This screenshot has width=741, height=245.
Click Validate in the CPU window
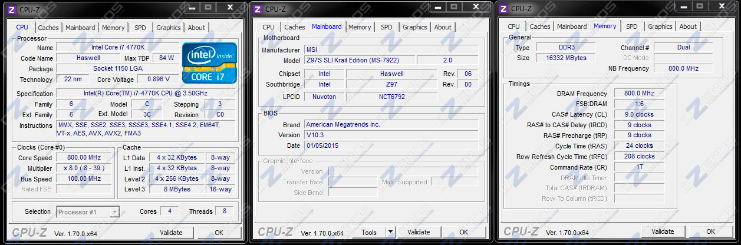pyautogui.click(x=172, y=233)
